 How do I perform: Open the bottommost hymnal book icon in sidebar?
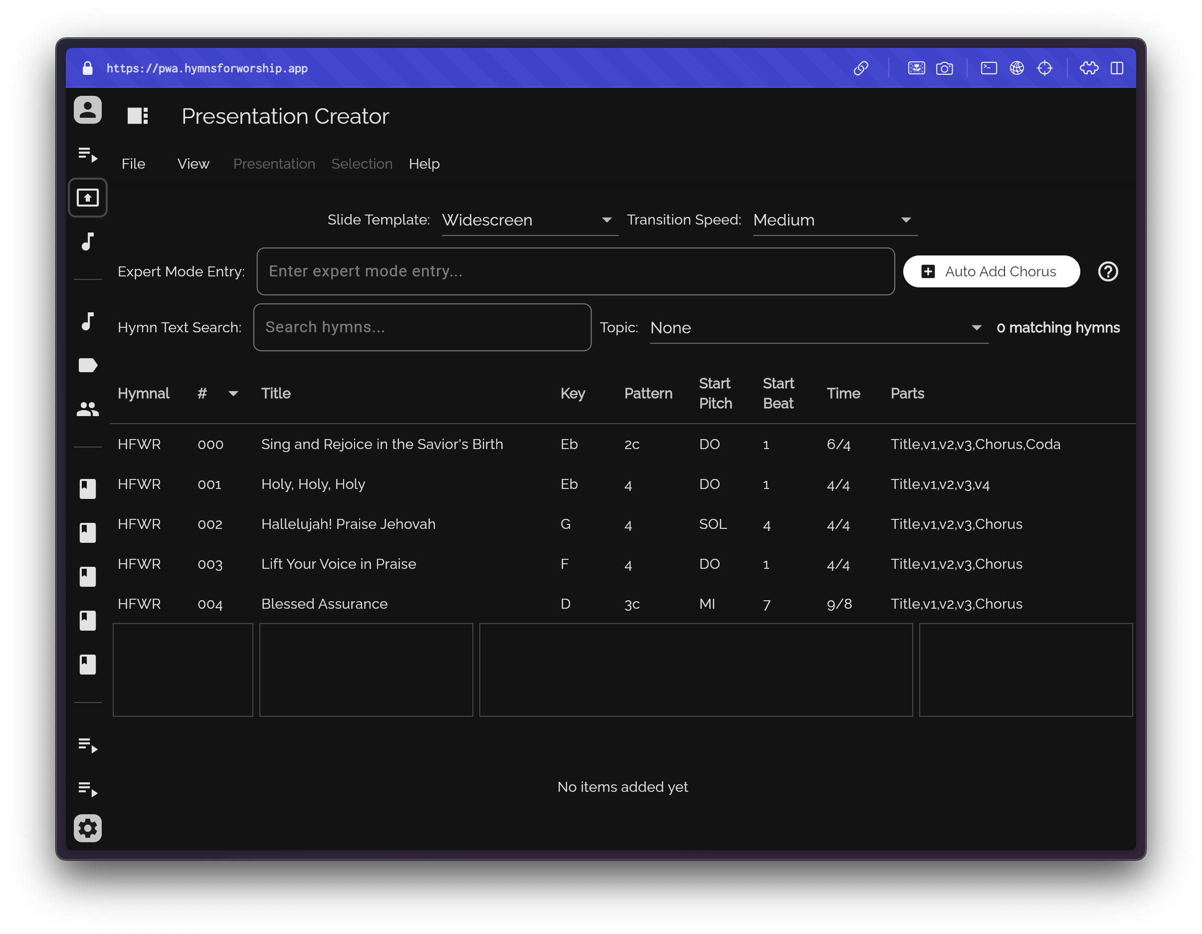tap(87, 665)
